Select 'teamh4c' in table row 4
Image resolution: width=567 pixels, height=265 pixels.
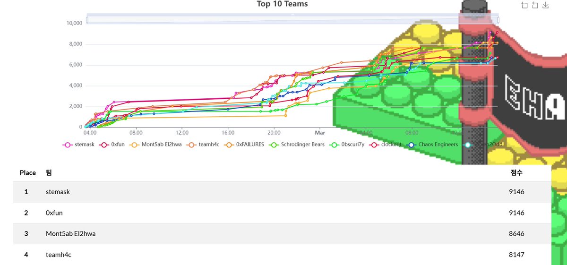[x=59, y=255]
